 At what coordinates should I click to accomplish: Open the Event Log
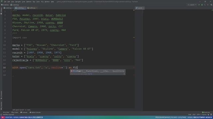click(x=206, y=112)
